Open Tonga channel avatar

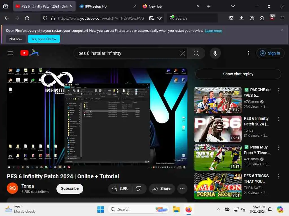[x=12, y=188]
